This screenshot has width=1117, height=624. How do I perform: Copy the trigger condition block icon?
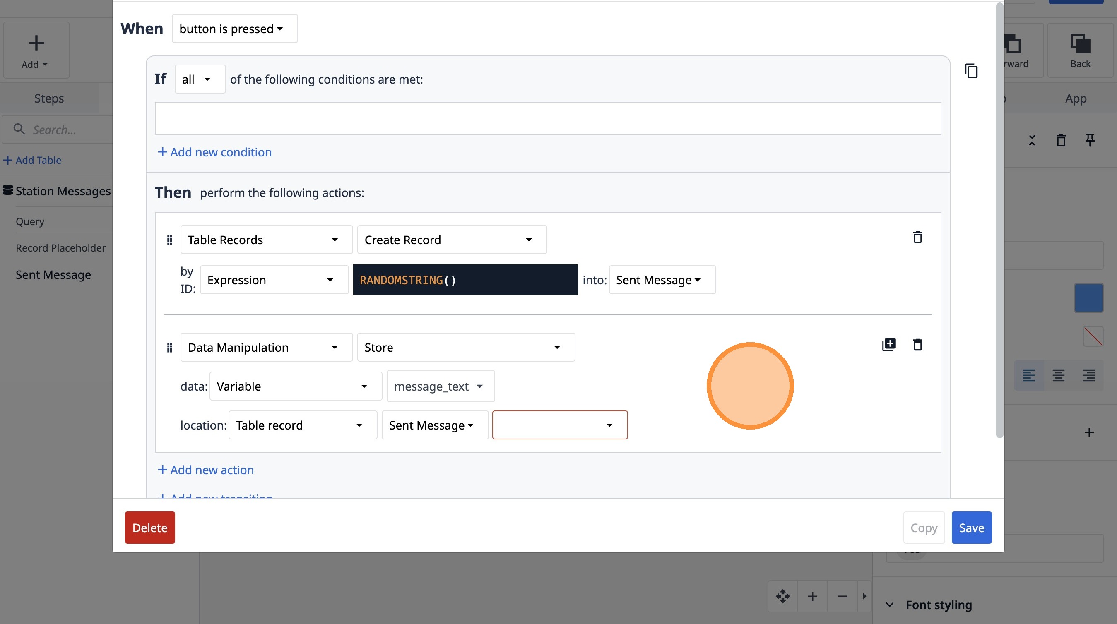(x=971, y=71)
